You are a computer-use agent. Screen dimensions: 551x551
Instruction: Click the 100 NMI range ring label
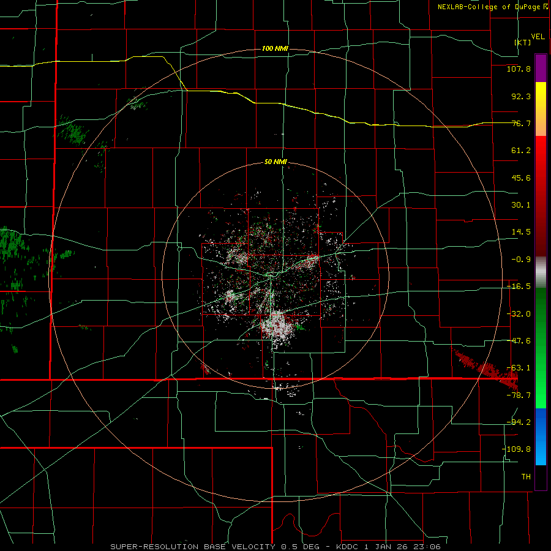click(x=275, y=48)
